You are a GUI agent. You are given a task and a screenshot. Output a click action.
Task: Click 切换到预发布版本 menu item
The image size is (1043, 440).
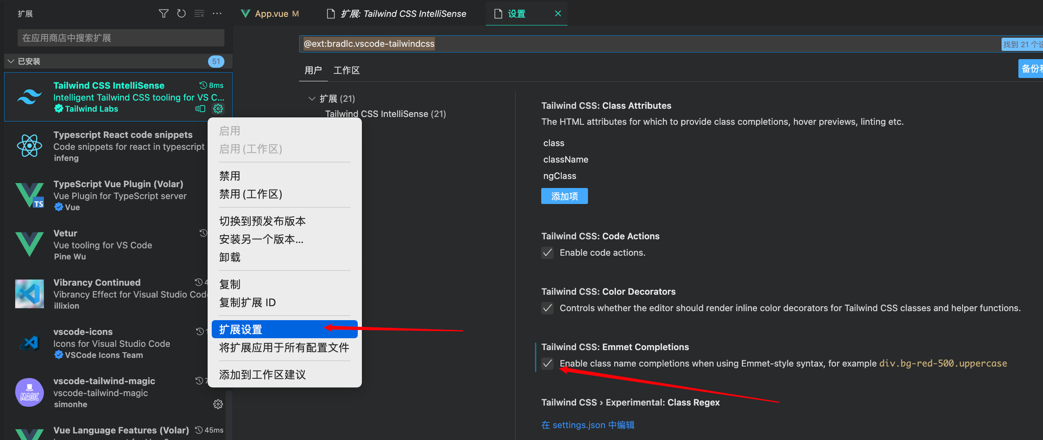tap(285, 221)
